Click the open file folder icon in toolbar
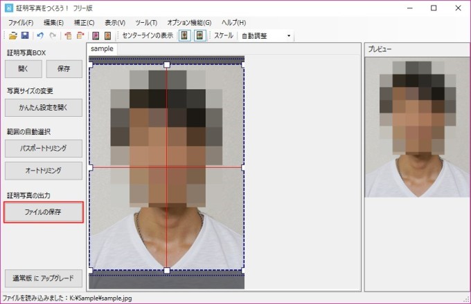The image size is (471, 304). pos(13,35)
